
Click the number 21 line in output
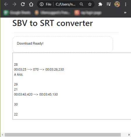(x=16, y=89)
